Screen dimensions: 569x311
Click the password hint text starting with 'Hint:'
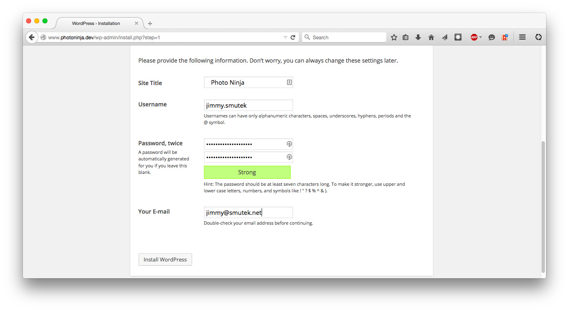(305, 187)
